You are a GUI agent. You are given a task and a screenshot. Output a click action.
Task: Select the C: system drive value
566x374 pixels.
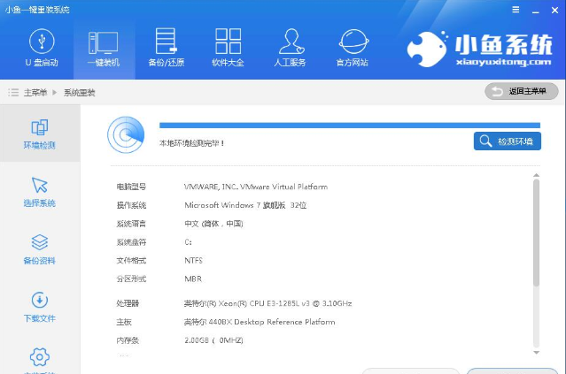pos(188,242)
